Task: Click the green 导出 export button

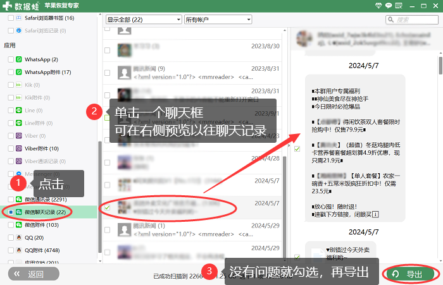Action: (410, 274)
